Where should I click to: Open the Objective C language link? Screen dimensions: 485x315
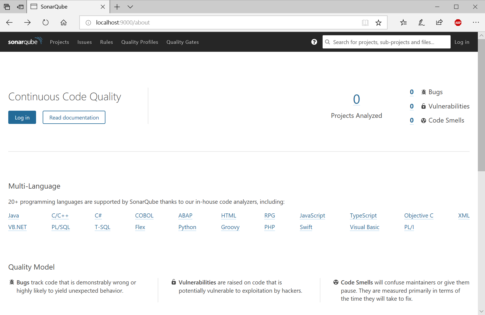point(419,216)
